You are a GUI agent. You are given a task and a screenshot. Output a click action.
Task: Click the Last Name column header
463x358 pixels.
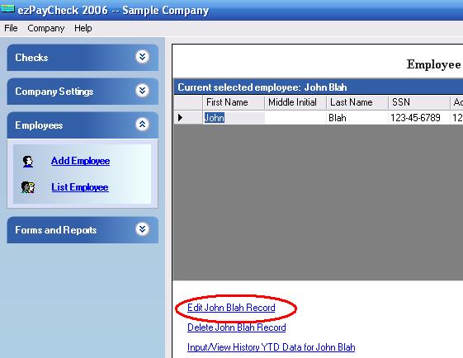[x=357, y=102]
